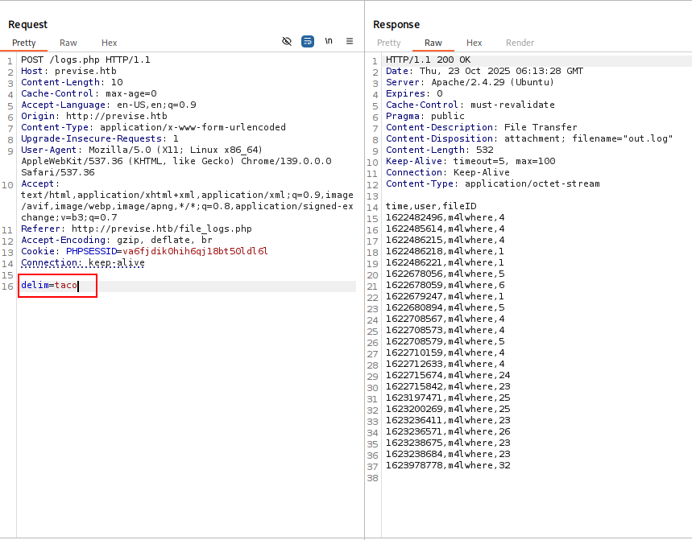Switch to the Pretty tab in Response panel
Viewport: 692px width, 540px height.
coord(388,43)
